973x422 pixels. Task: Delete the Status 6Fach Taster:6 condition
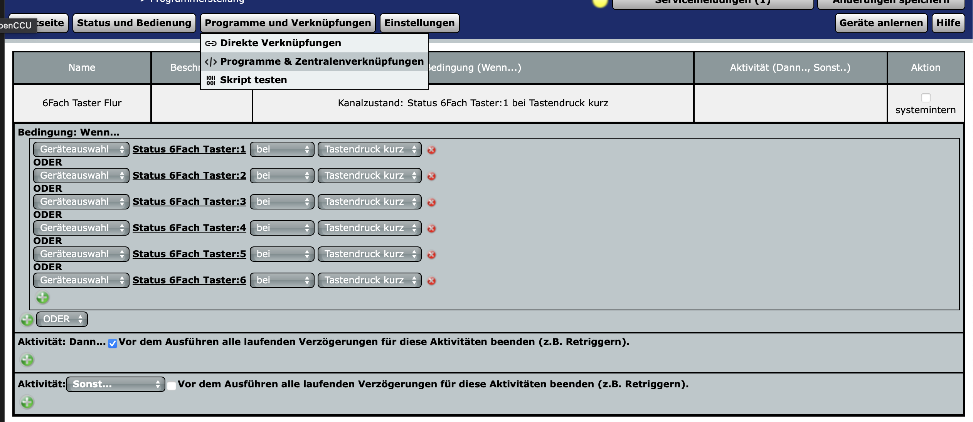click(x=431, y=280)
